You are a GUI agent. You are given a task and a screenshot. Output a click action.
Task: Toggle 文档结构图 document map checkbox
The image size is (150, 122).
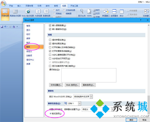(x=64, y=10)
